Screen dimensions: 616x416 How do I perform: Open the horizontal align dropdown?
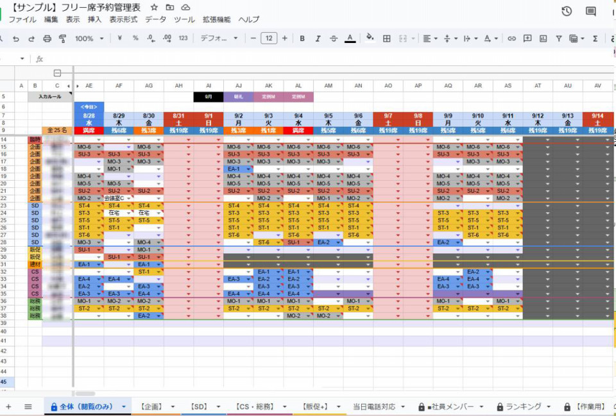point(430,38)
